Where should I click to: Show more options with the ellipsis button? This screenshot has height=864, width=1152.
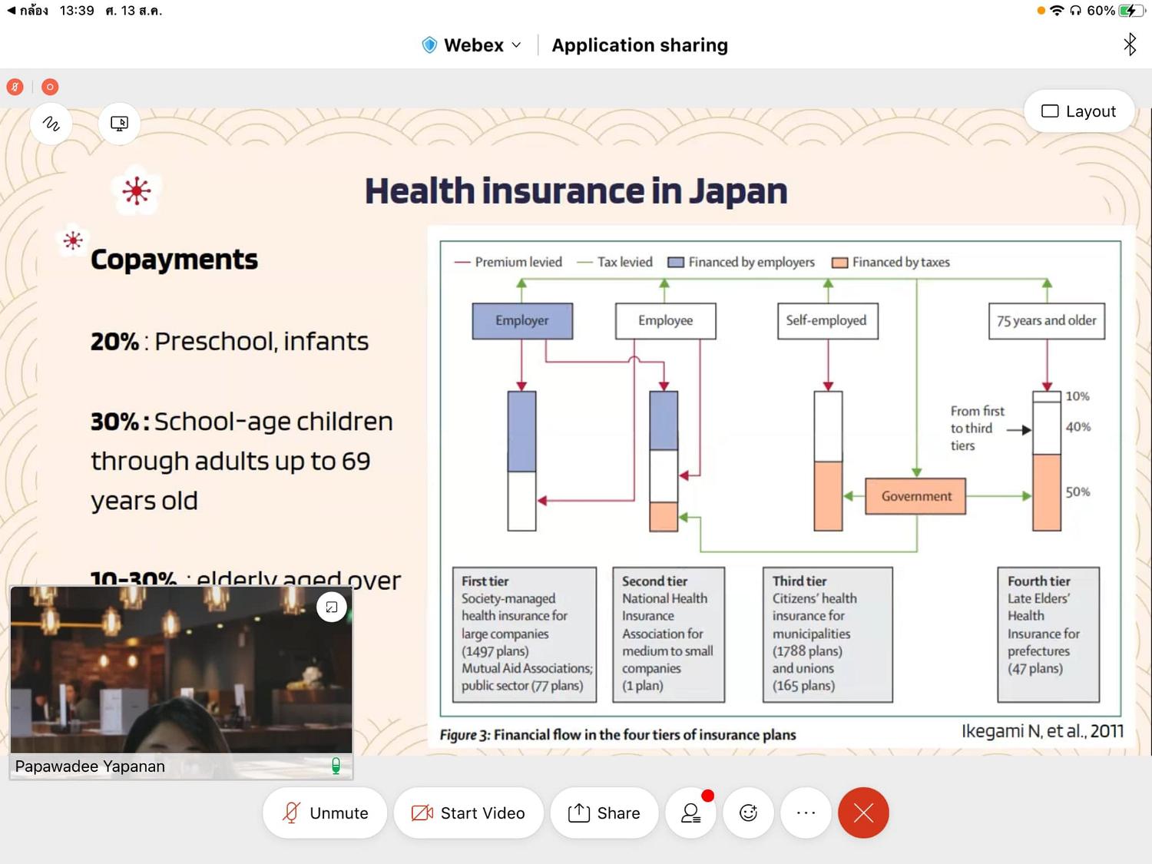click(x=806, y=813)
